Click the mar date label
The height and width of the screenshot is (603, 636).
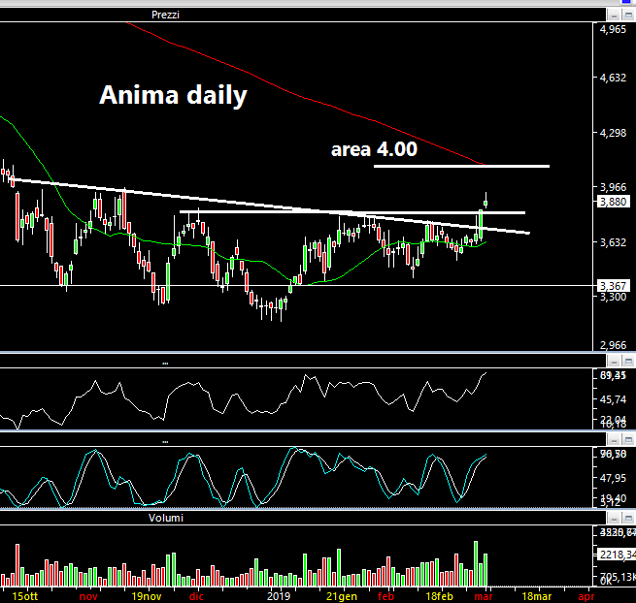coord(484,596)
